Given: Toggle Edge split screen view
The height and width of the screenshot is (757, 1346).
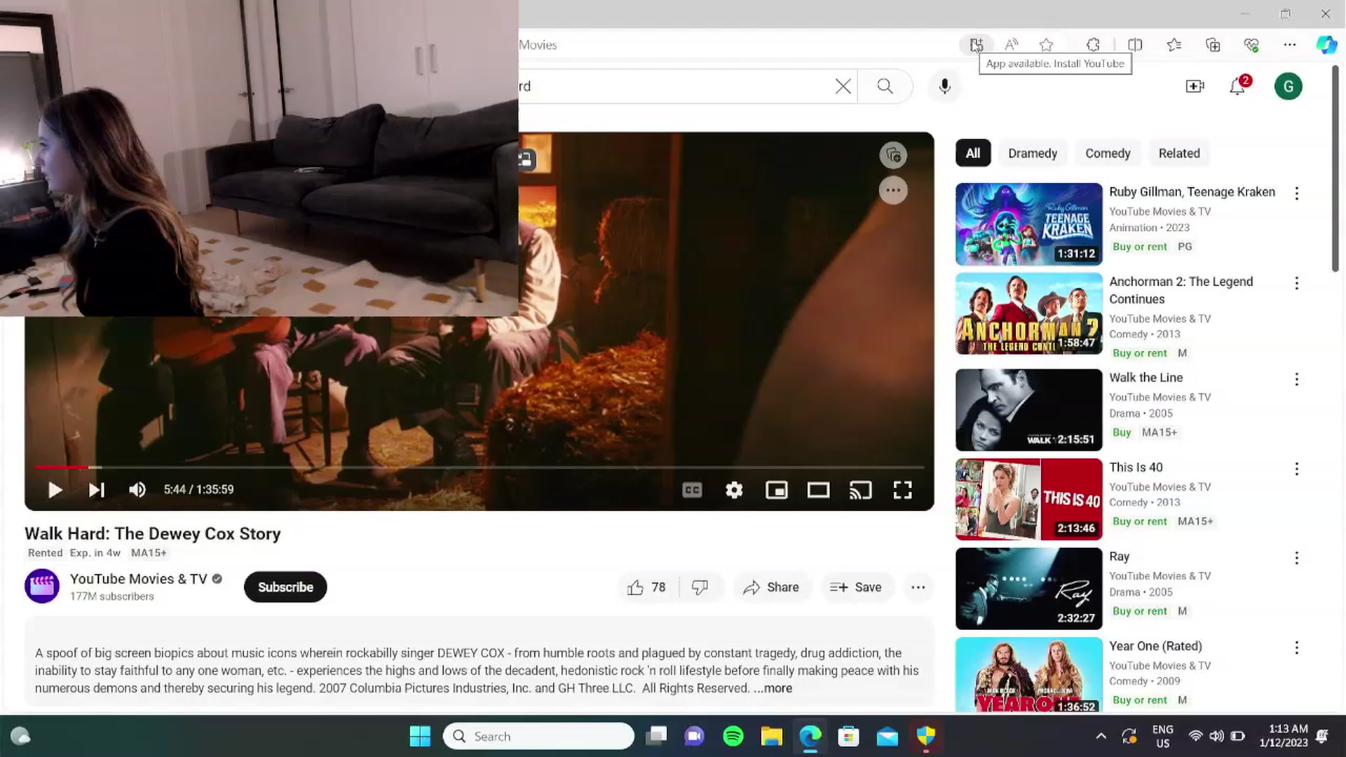Looking at the screenshot, I should pyautogui.click(x=1135, y=45).
